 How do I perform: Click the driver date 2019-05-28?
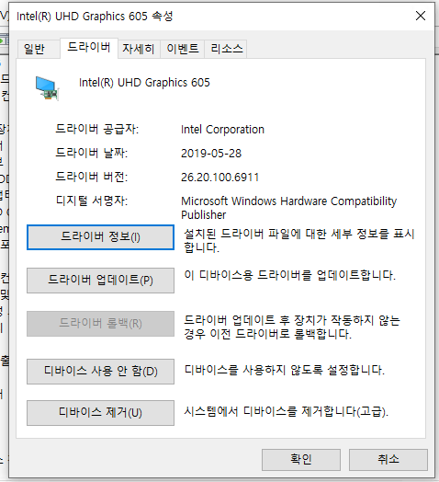point(211,153)
